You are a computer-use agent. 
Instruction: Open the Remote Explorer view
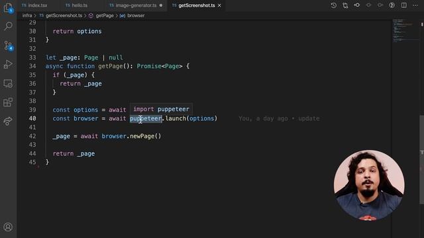8,84
